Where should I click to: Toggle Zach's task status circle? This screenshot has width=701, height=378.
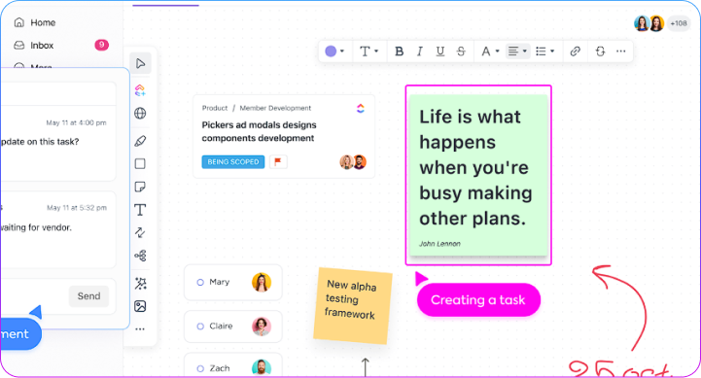pos(200,368)
